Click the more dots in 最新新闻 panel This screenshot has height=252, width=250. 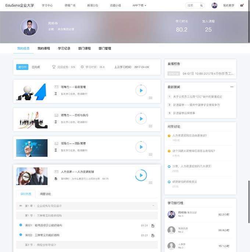(232, 87)
